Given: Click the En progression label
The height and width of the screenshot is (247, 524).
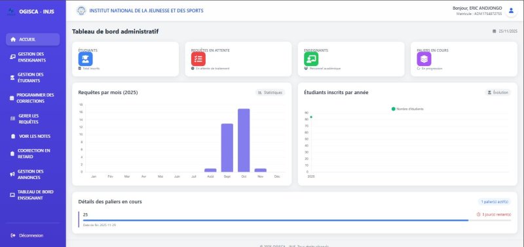Looking at the screenshot, I should point(432,69).
